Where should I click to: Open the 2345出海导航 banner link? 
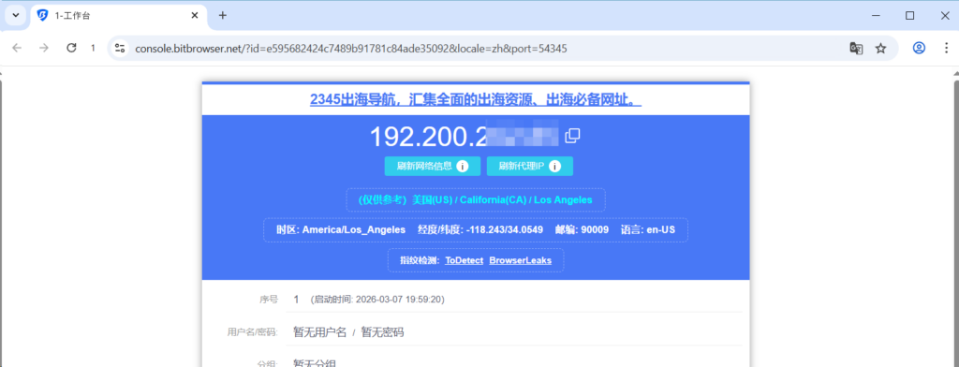(476, 99)
